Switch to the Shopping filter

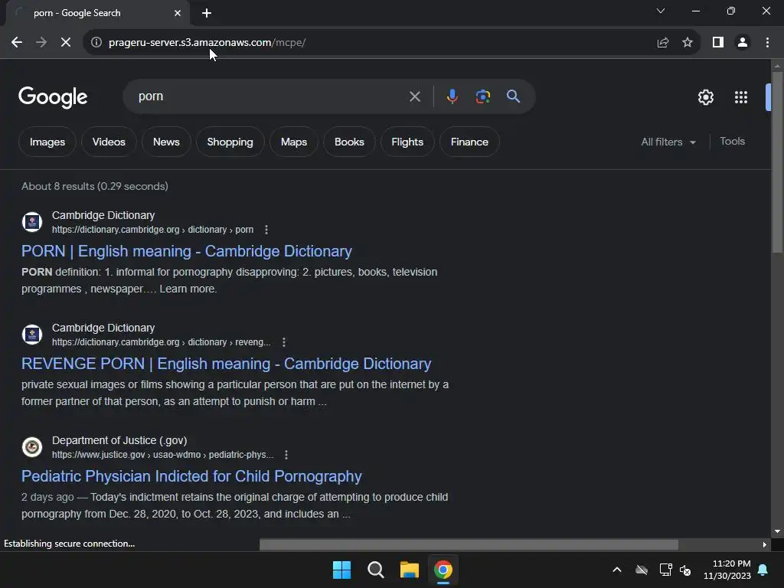pos(230,142)
